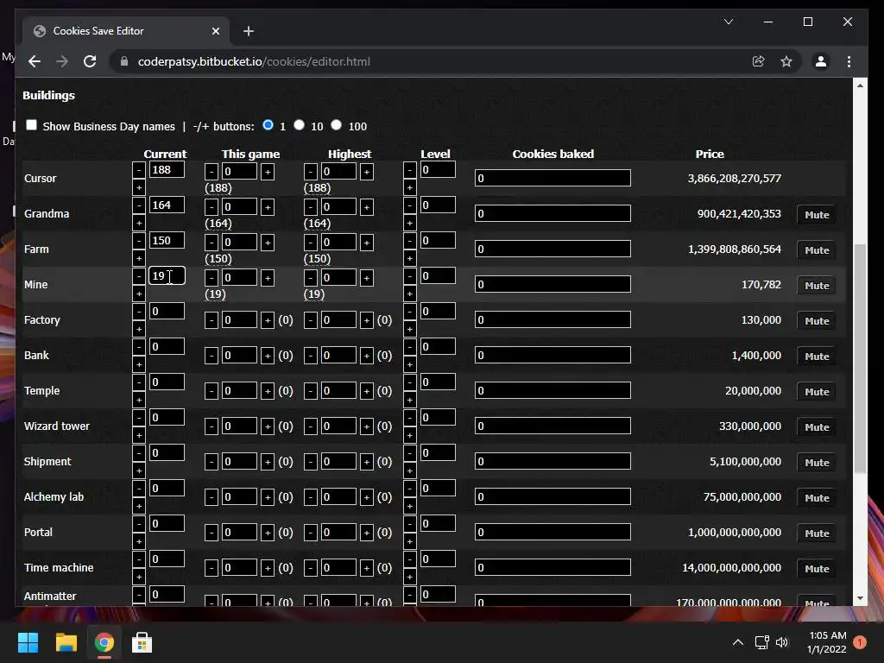The image size is (884, 663).
Task: Click Bank Cookies baked field
Action: [552, 355]
